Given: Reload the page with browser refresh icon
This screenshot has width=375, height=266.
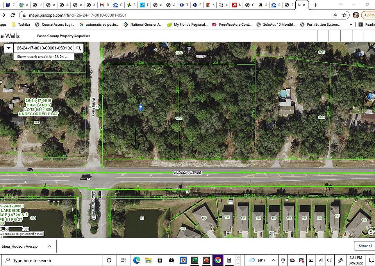Looking at the screenshot, I should 13,15.
